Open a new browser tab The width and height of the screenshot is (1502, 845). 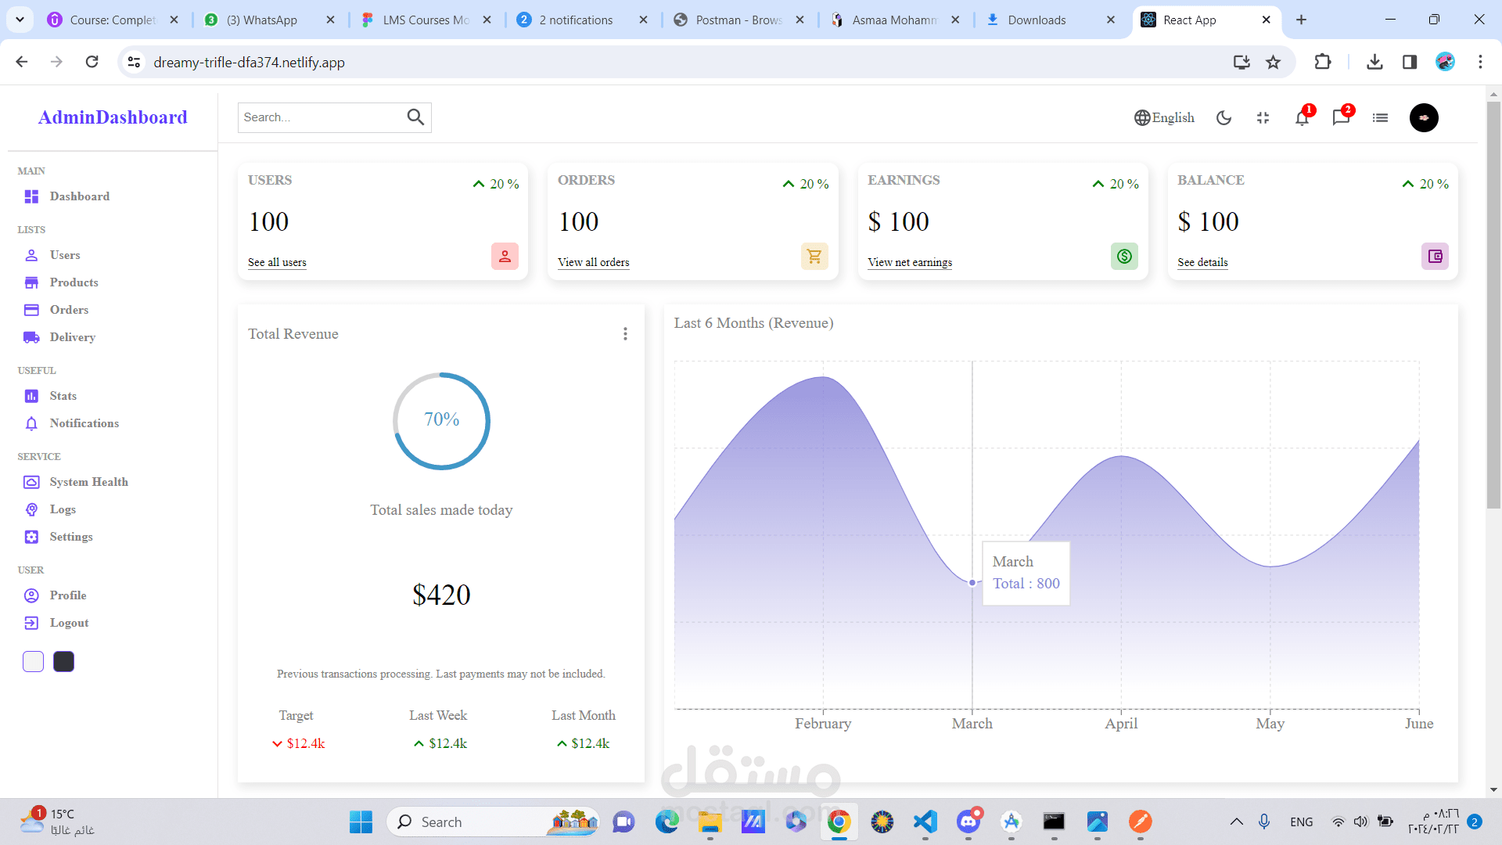1302,20
